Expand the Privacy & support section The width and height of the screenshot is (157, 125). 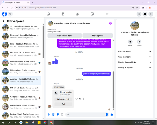(135, 67)
